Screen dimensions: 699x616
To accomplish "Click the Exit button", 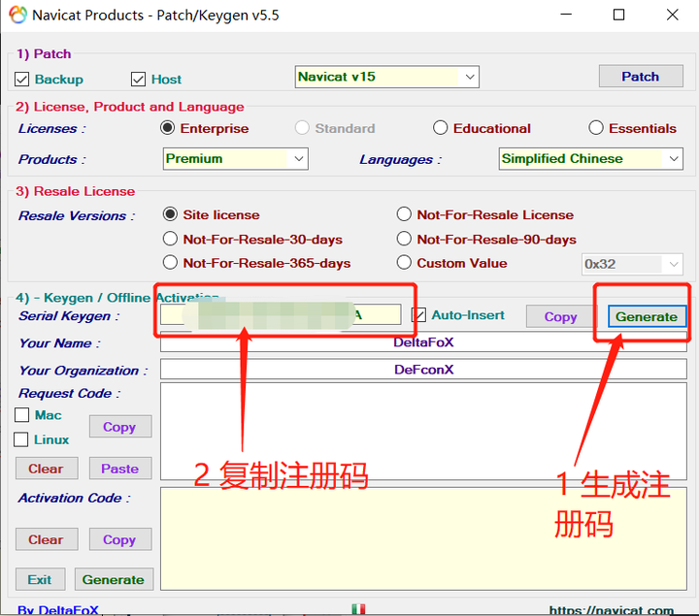I will coord(40,579).
